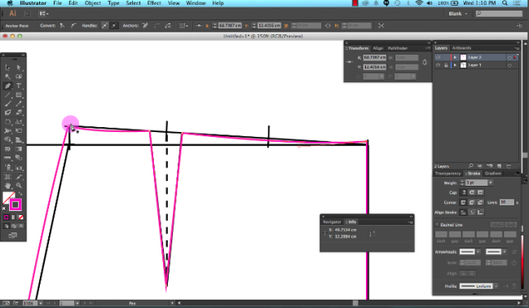This screenshot has width=529, height=308.
Task: Select the Magic Wand tool
Action: (x=8, y=77)
